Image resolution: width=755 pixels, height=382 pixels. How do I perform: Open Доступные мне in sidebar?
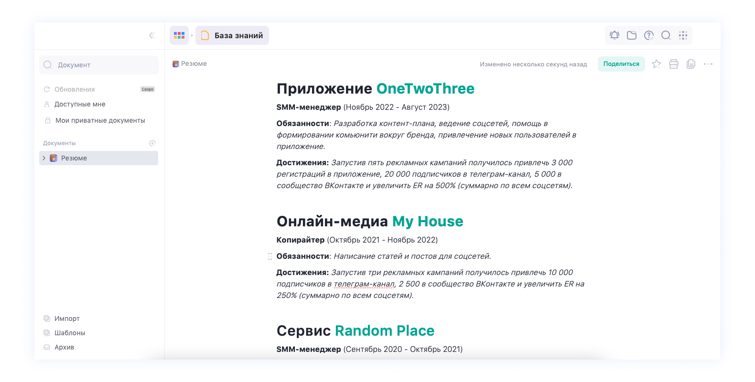click(x=80, y=104)
